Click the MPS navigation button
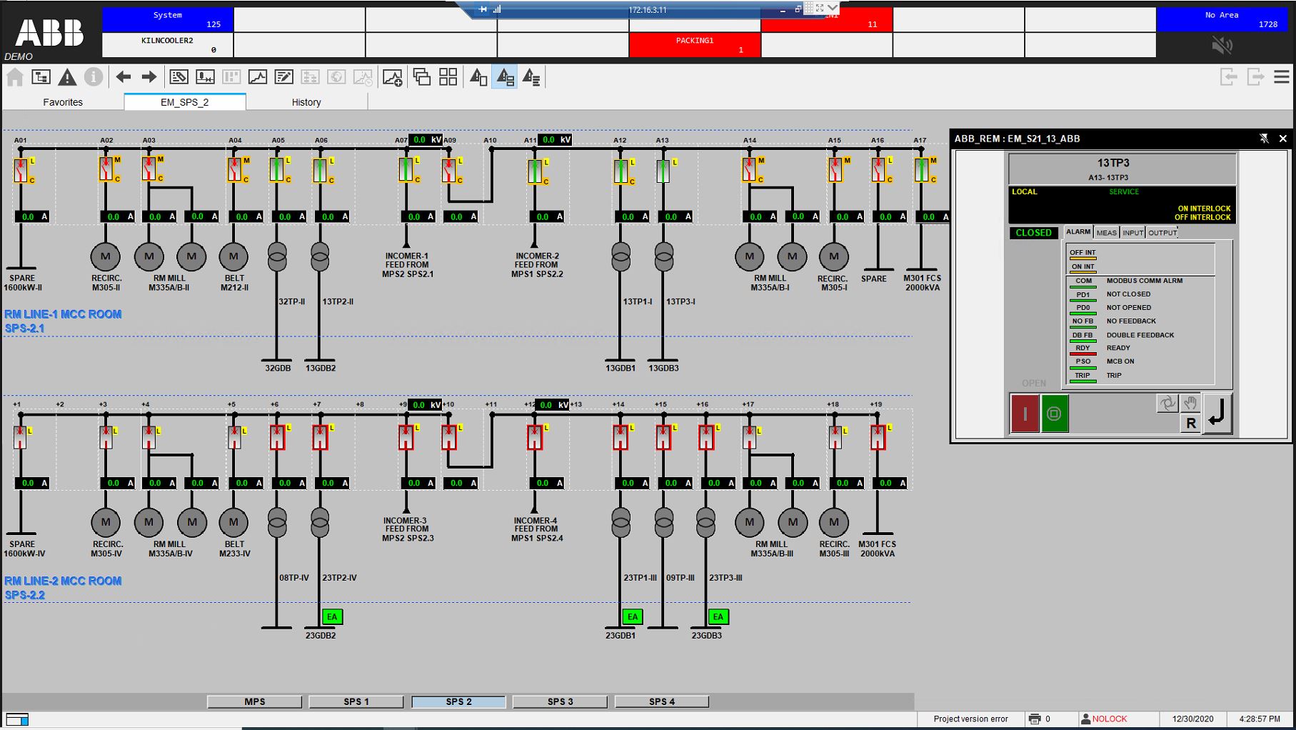1296x730 pixels. (x=254, y=701)
